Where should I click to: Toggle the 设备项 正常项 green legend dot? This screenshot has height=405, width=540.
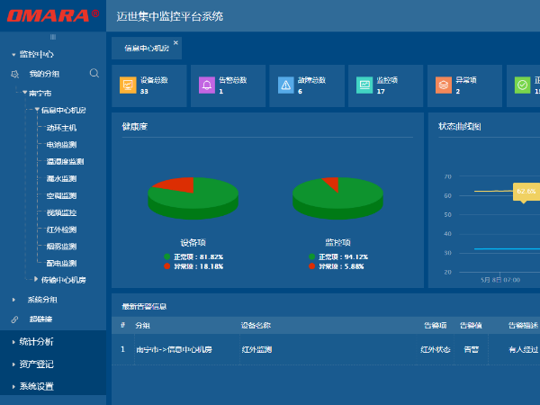point(166,257)
